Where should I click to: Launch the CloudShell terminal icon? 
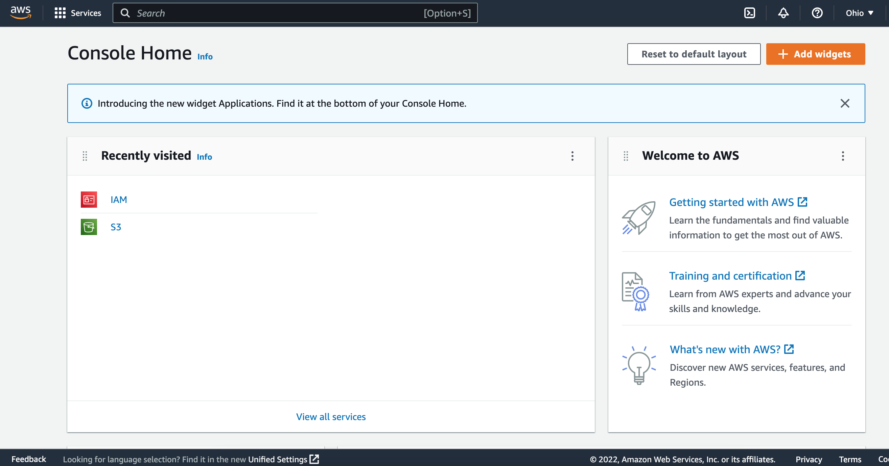[x=750, y=13]
